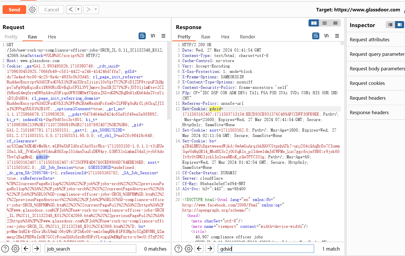This screenshot has height=256, width=405.
Task: Select top-bottom stacked layout view
Action: click(x=324, y=23)
